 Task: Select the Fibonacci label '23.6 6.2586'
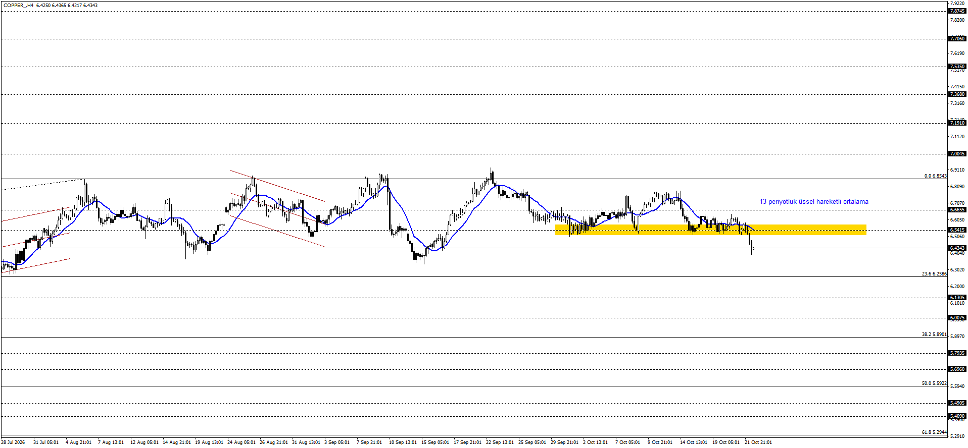934,274
